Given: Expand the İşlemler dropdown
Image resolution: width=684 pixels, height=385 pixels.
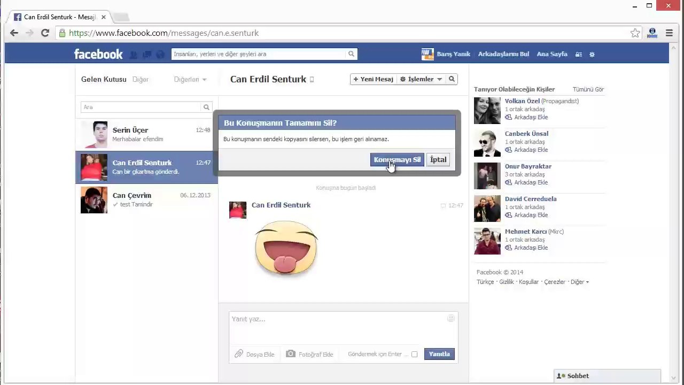Looking at the screenshot, I should pos(421,79).
